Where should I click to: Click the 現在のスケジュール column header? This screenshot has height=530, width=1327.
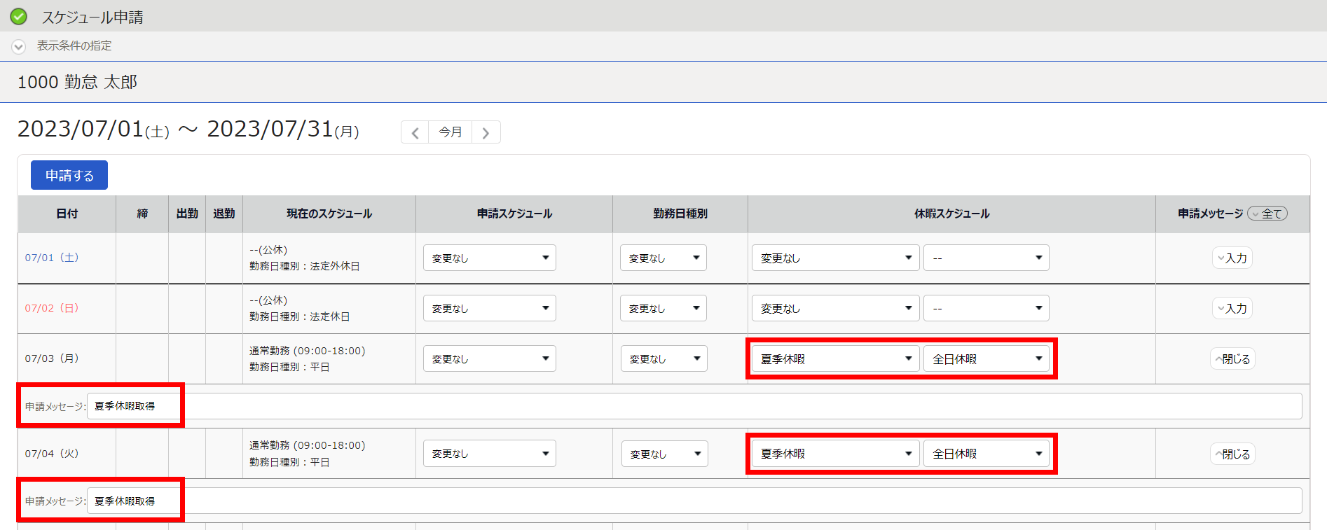[329, 214]
